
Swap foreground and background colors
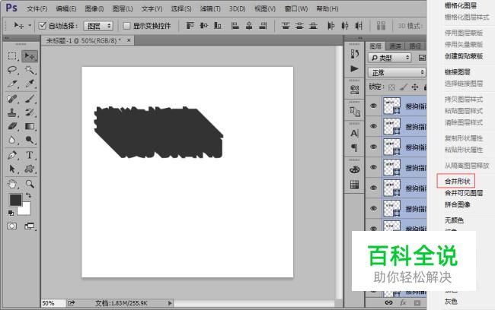tap(28, 195)
